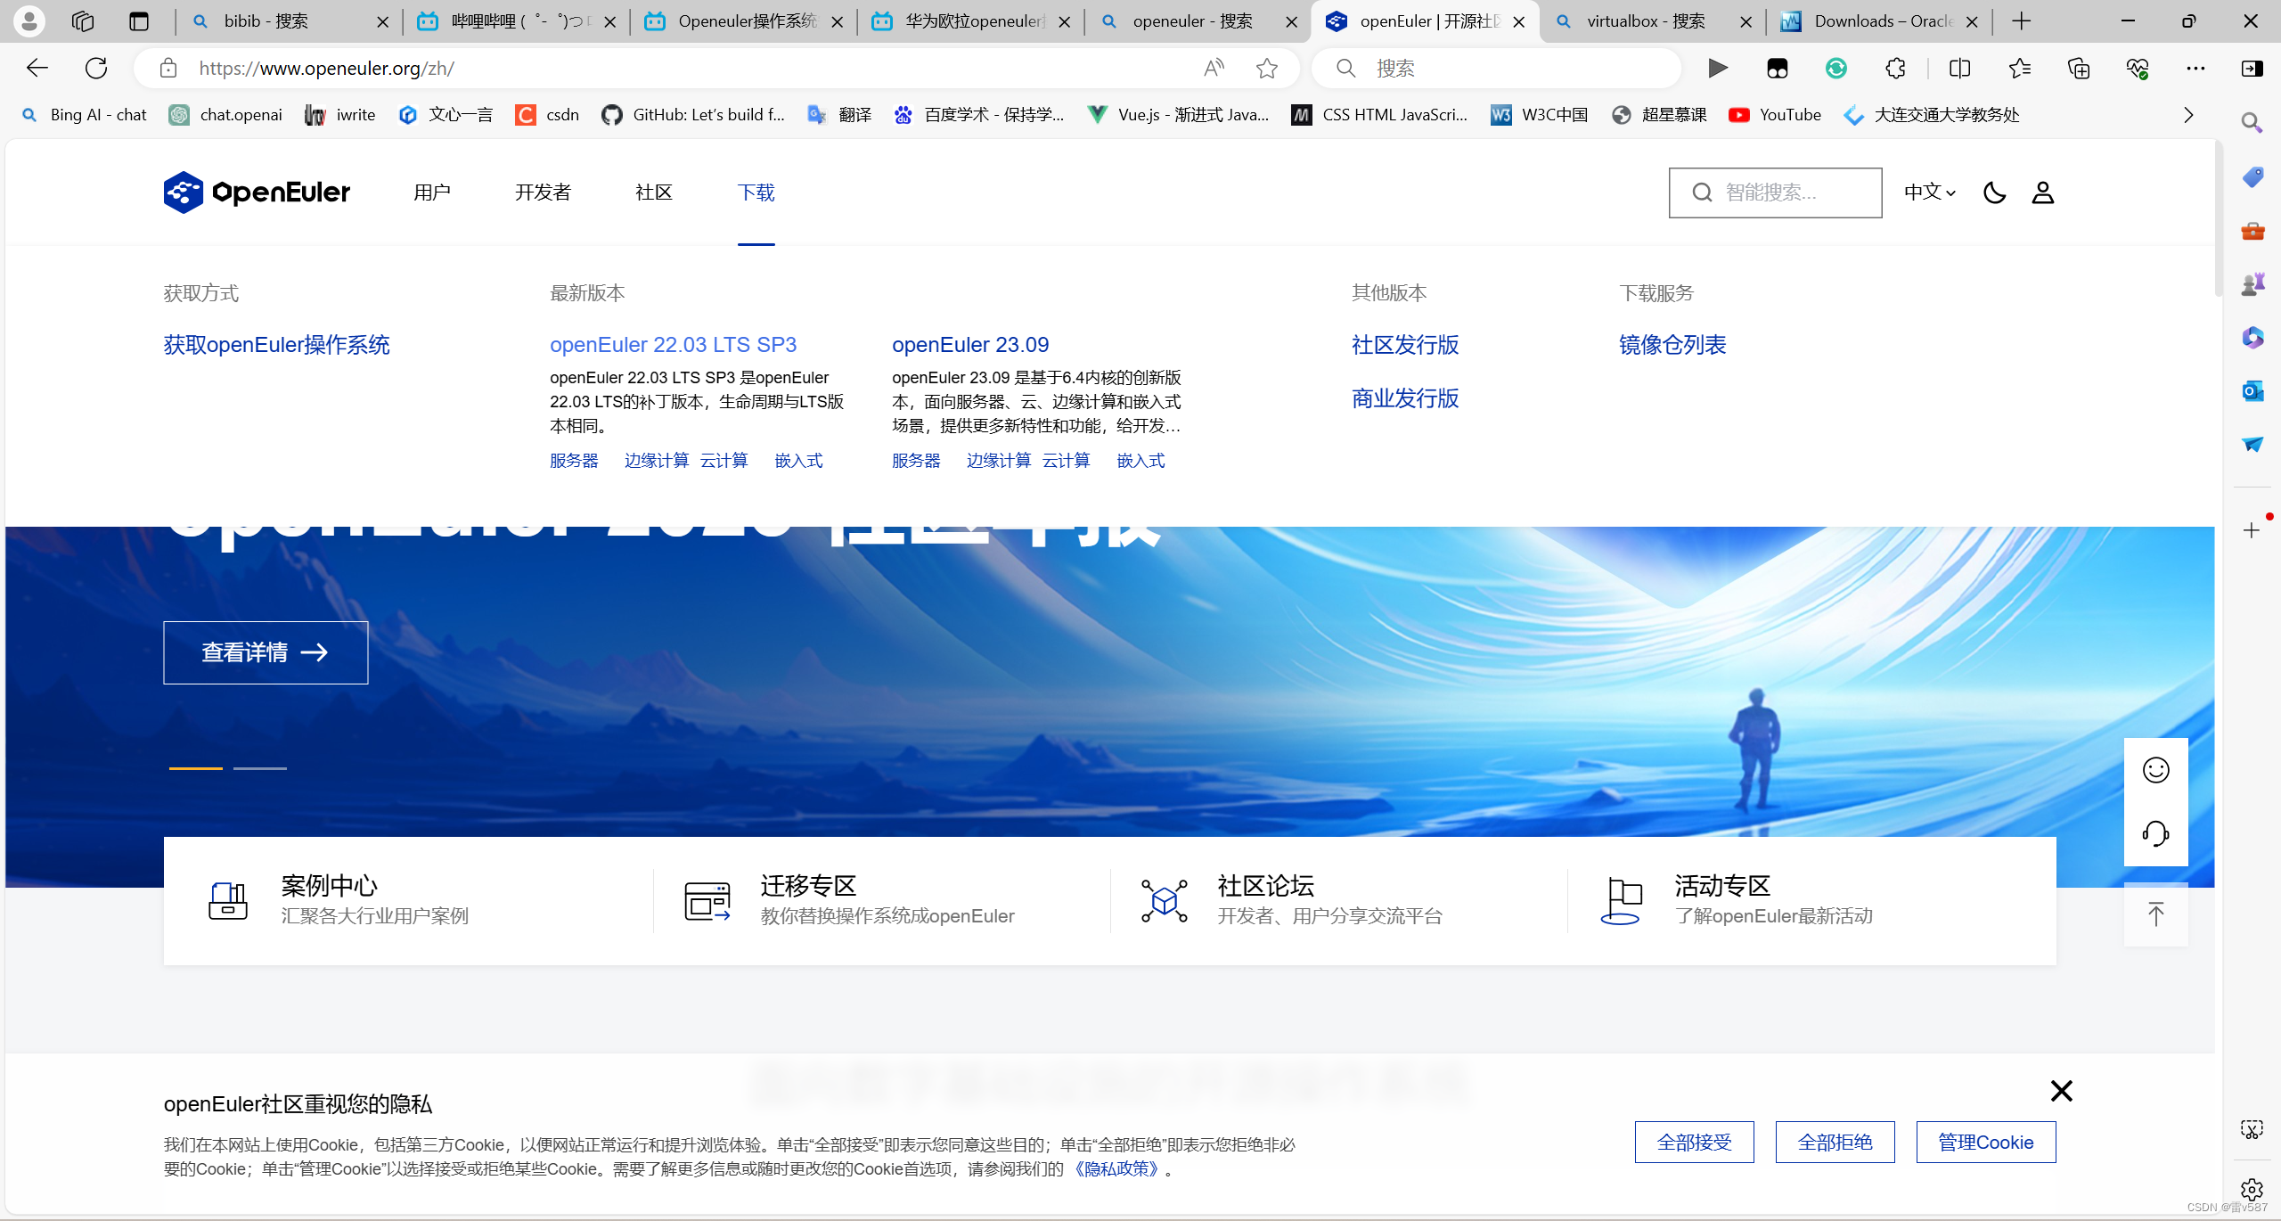This screenshot has height=1221, width=2281.
Task: Open the 开发者 navigation menu
Action: click(x=543, y=193)
